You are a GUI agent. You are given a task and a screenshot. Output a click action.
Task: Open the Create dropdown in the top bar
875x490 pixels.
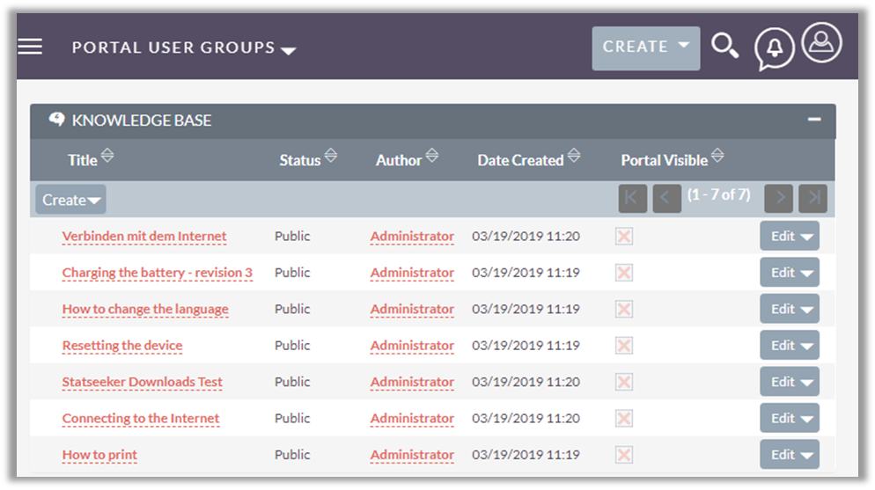[645, 48]
